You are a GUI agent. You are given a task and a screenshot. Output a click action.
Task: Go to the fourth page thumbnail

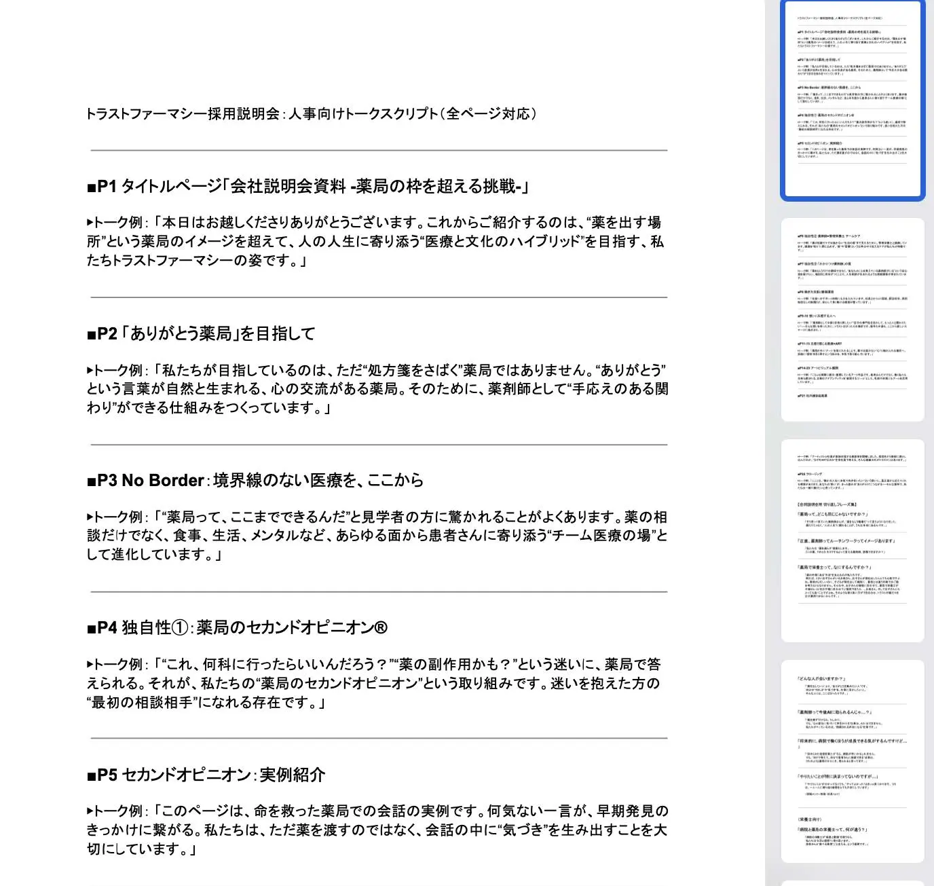click(x=853, y=760)
